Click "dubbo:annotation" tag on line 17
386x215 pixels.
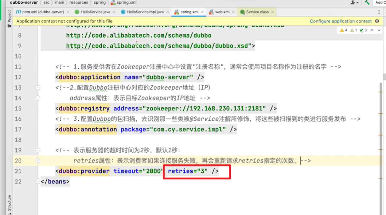tap(88, 129)
